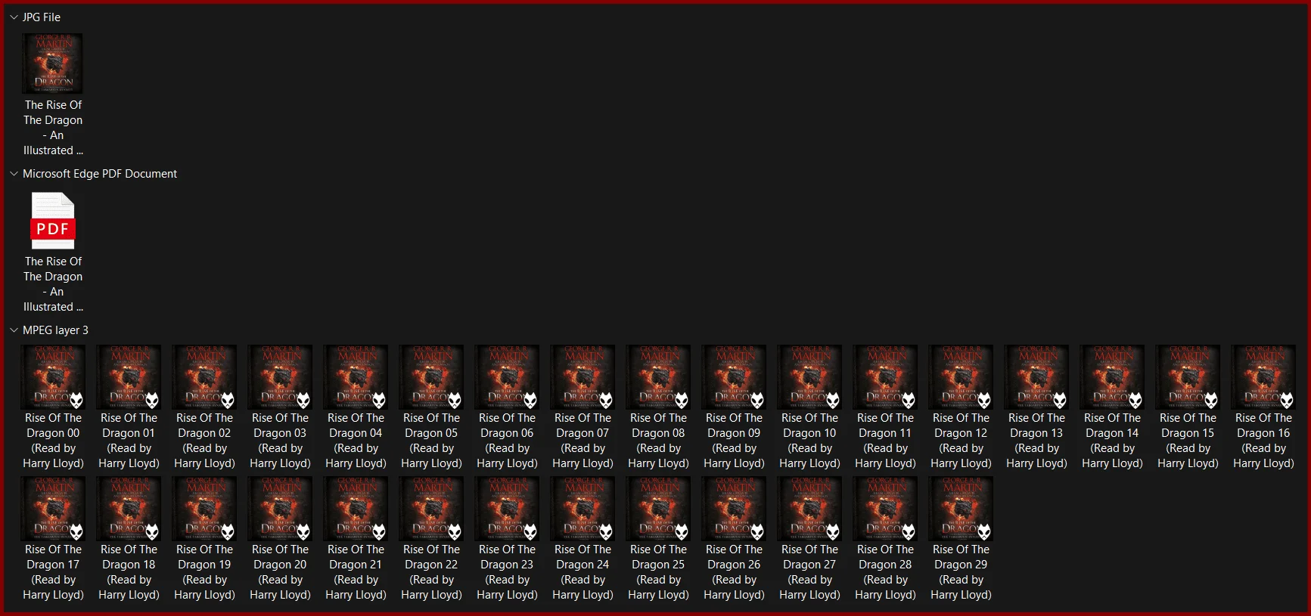The image size is (1311, 616).
Task: Select the JPG cover image thumbnail
Action: 53,63
